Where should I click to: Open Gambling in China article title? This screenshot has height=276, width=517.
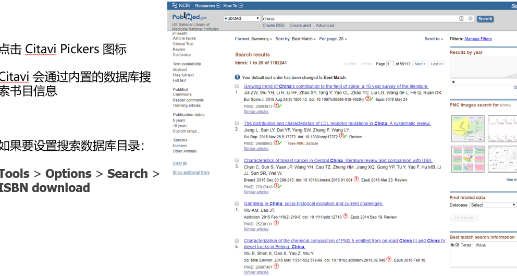(x=314, y=203)
